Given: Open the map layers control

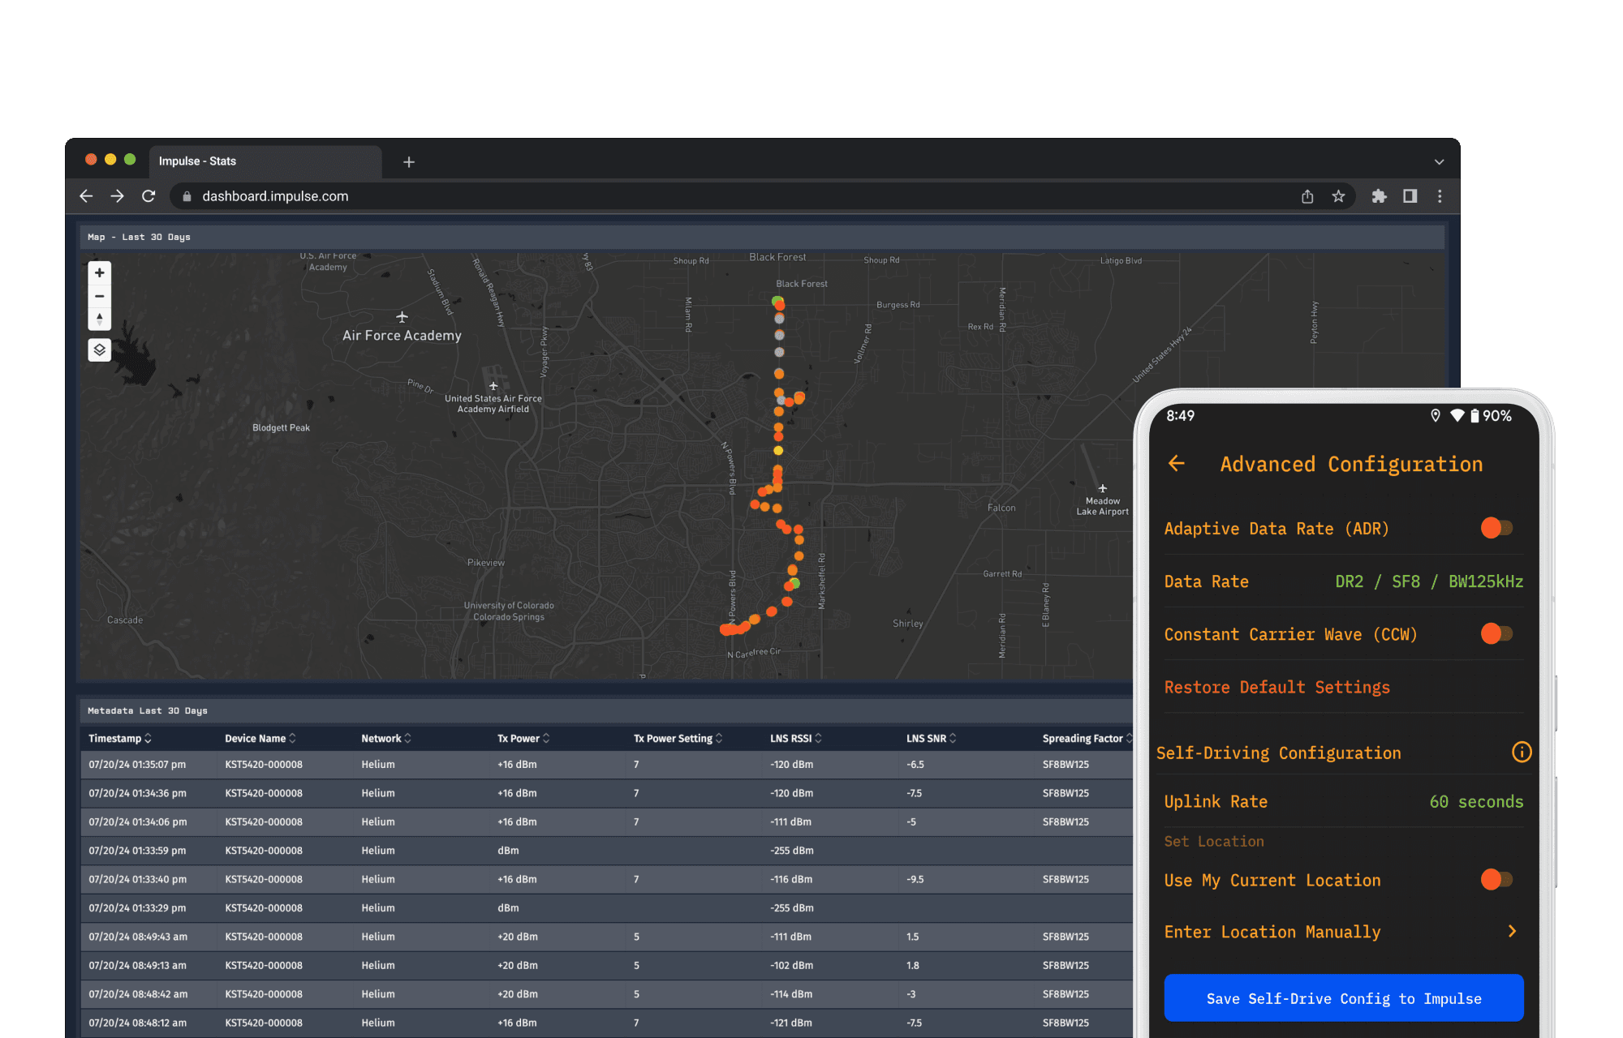Looking at the screenshot, I should tap(100, 350).
